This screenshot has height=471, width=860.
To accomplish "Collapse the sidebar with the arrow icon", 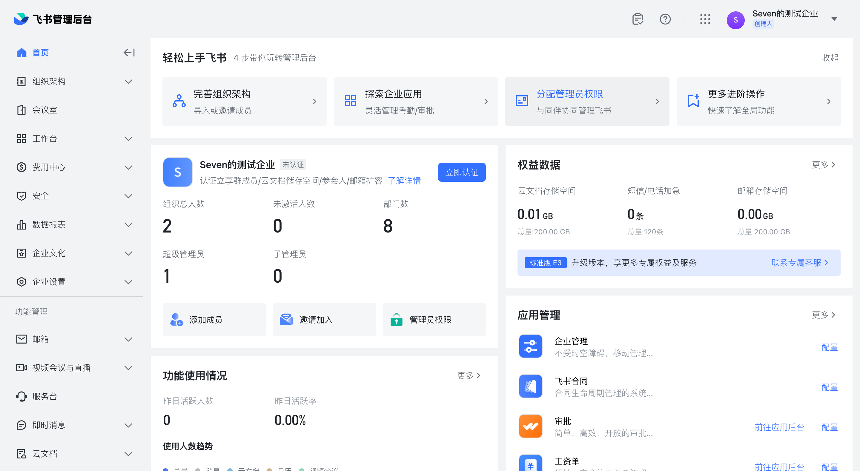I will pyautogui.click(x=129, y=53).
